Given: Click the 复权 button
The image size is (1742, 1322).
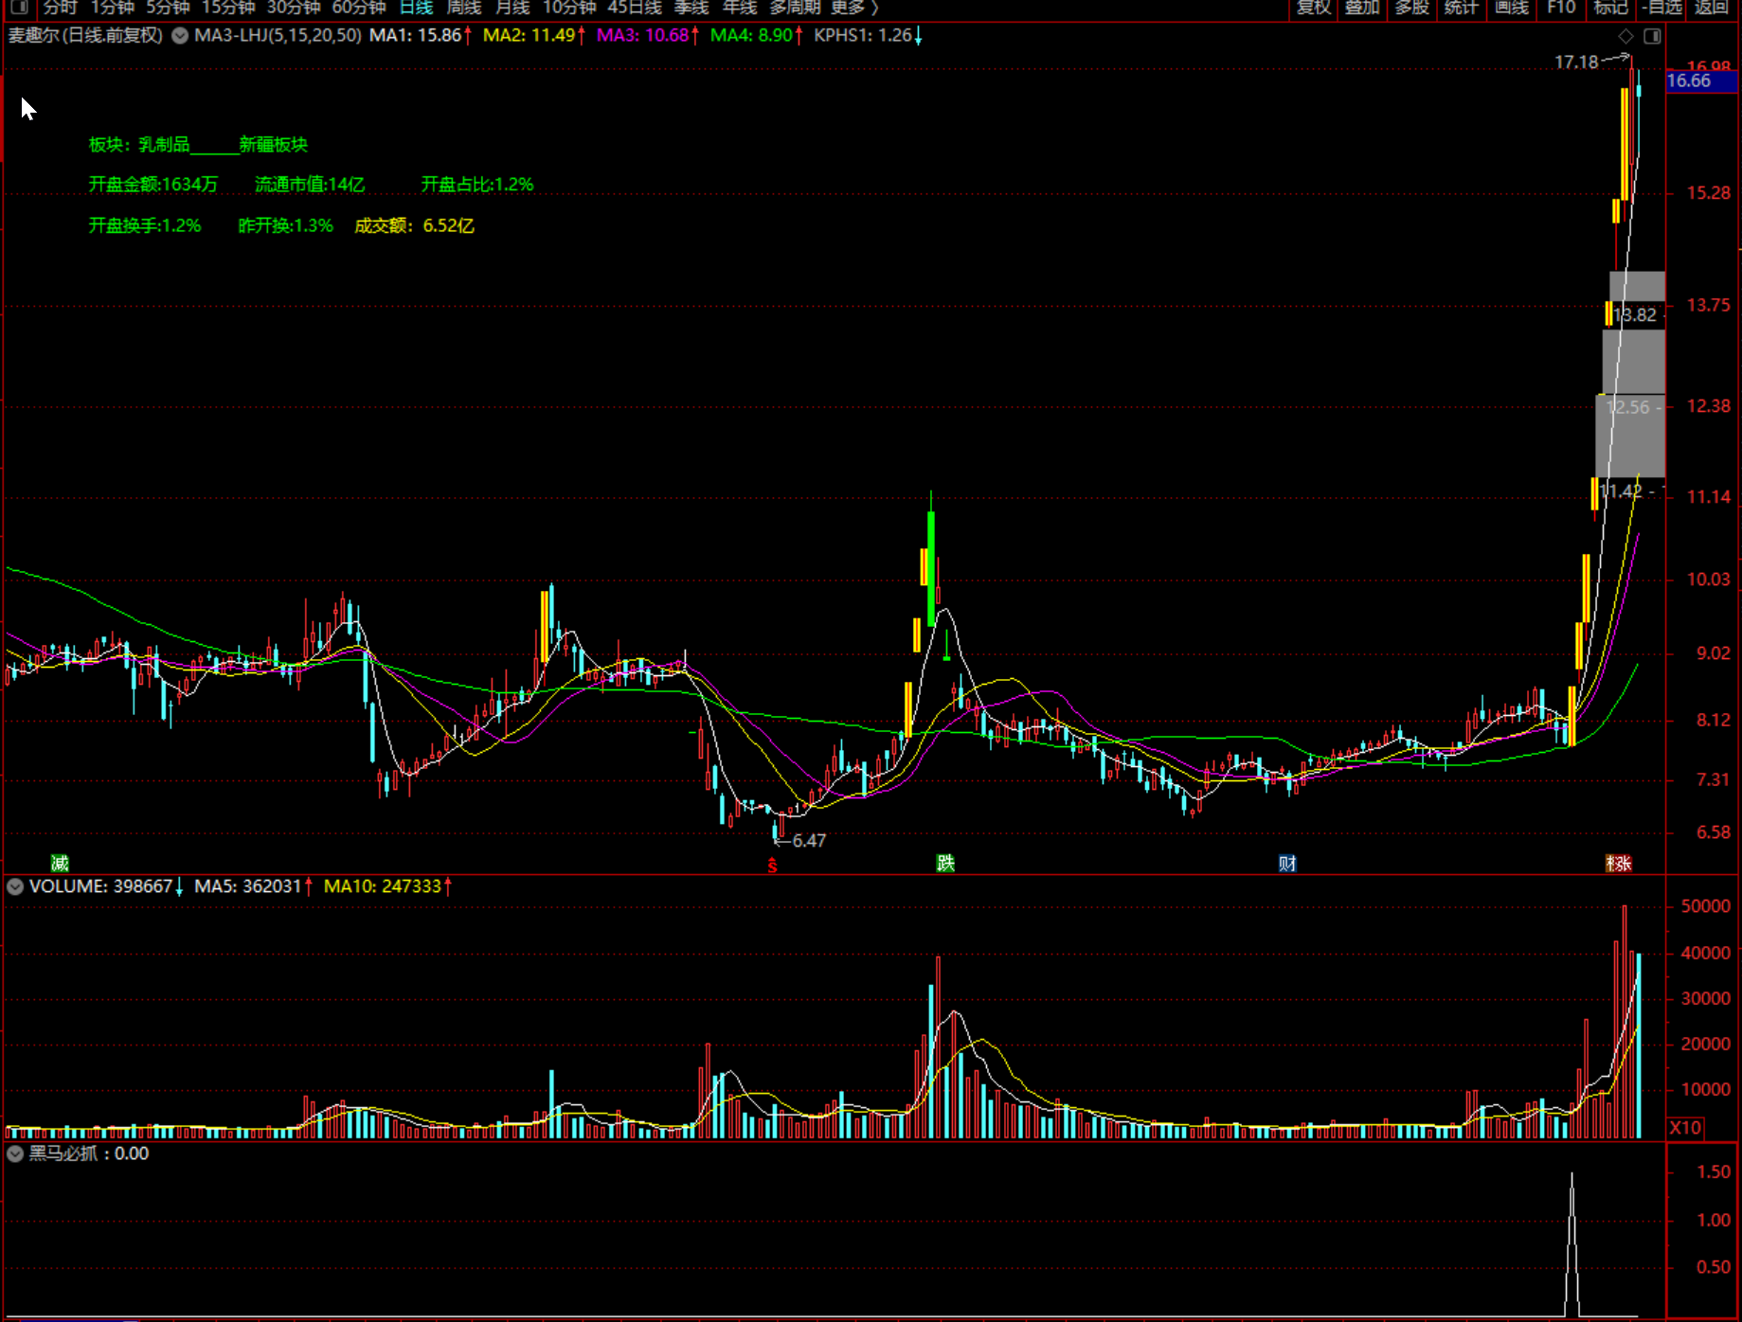Looking at the screenshot, I should point(1314,8).
